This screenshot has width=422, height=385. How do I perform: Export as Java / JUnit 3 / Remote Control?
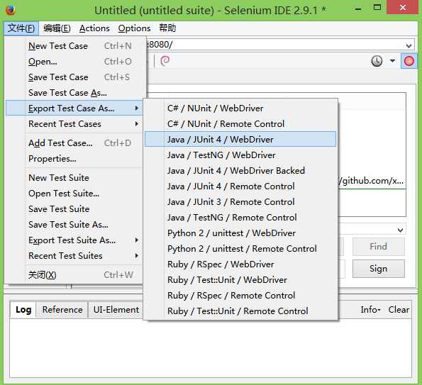pos(240,202)
